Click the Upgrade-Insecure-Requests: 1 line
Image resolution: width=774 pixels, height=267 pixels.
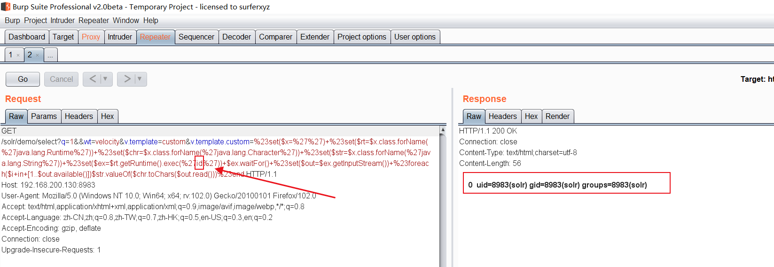[x=51, y=250]
